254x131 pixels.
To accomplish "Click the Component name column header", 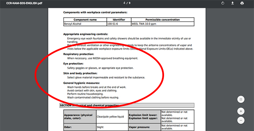I will point(85,20).
